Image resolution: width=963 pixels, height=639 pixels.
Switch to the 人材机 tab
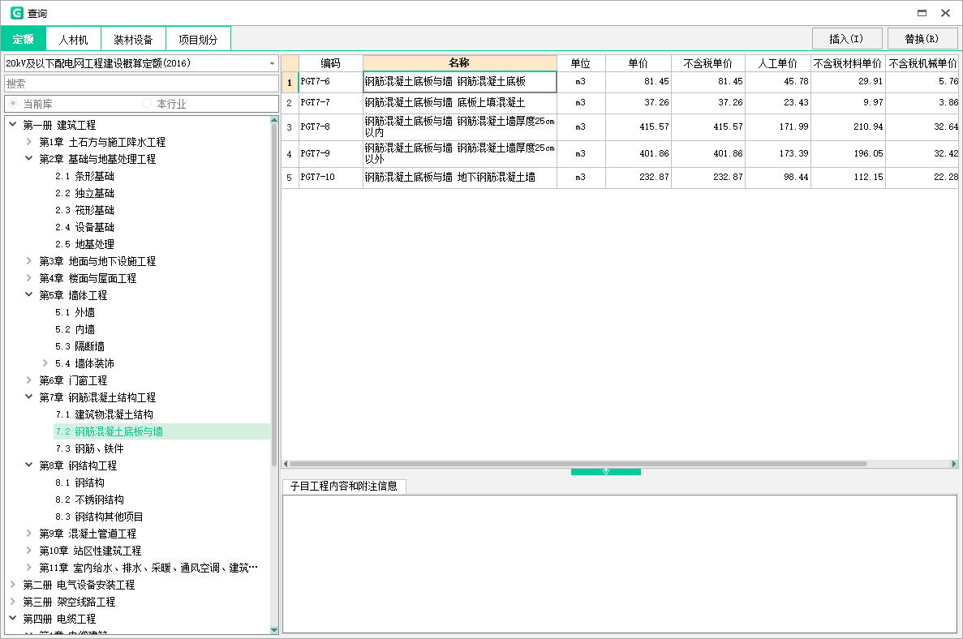73,39
